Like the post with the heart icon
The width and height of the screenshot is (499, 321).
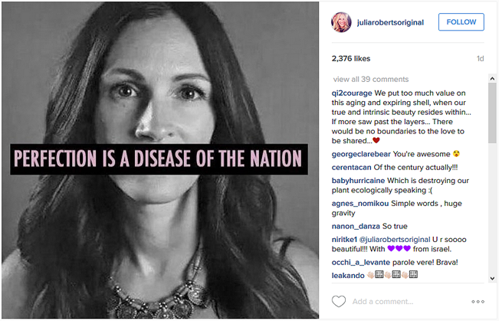(339, 301)
